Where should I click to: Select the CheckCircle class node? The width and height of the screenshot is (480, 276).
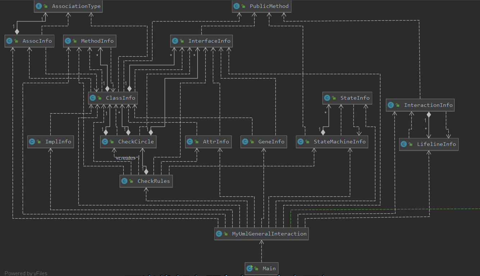[128, 142]
